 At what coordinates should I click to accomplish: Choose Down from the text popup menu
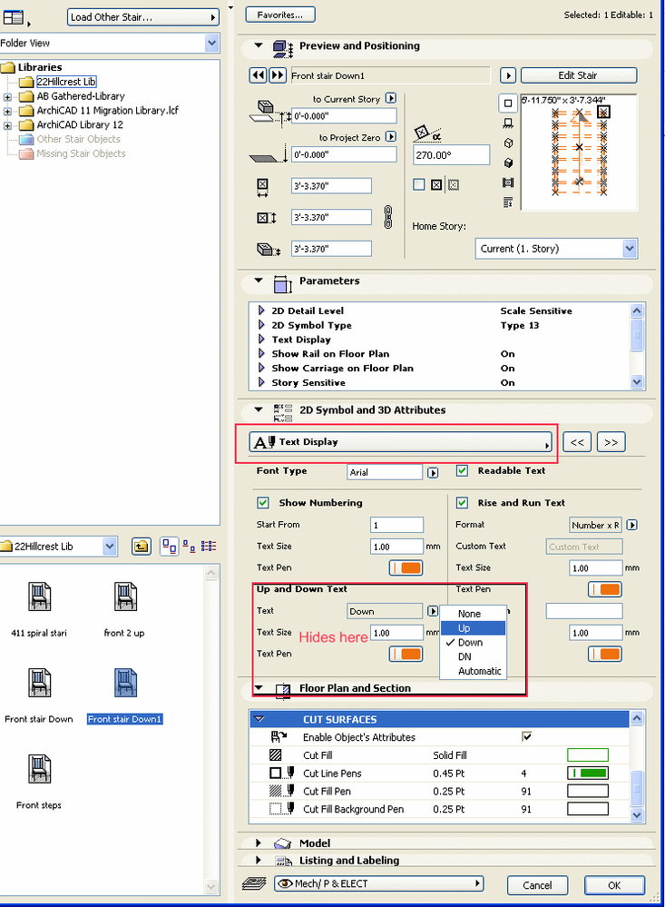pos(473,643)
